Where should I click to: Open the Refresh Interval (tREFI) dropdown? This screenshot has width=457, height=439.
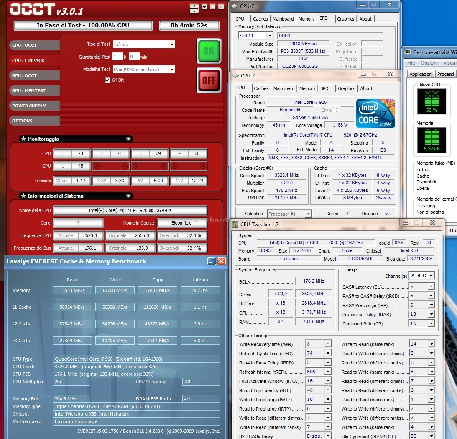pyautogui.click(x=328, y=372)
